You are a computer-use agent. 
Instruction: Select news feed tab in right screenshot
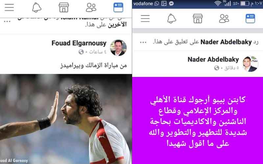pos(250,18)
